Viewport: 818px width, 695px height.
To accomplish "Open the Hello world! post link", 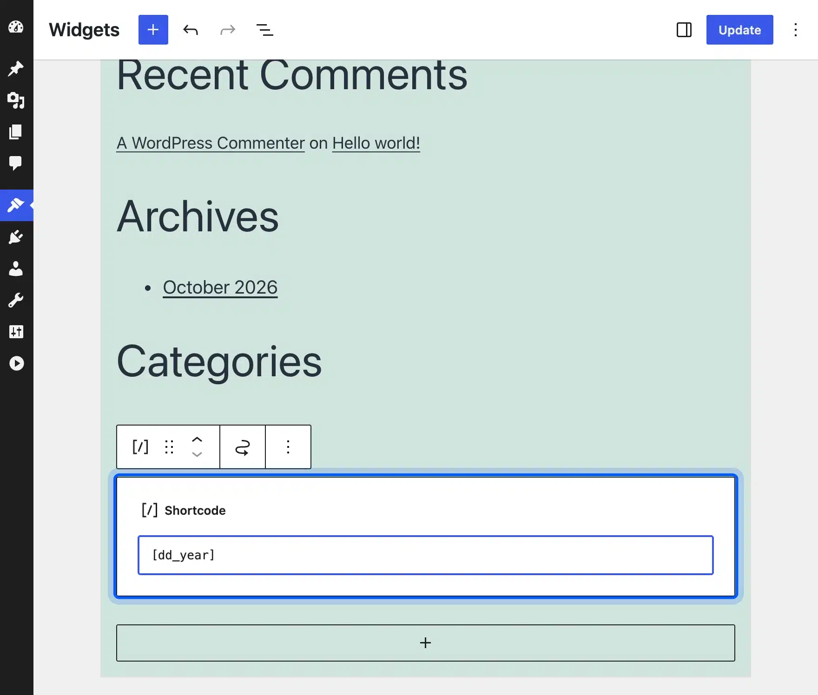I will coord(376,143).
